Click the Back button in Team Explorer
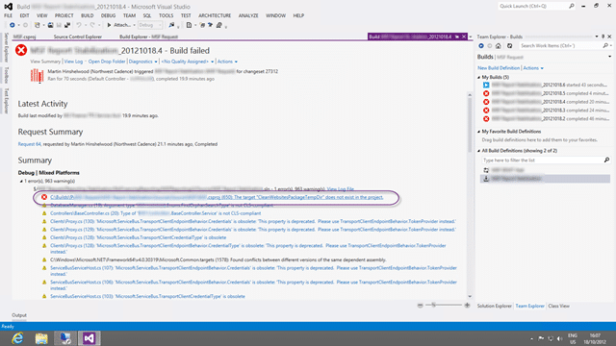 click(481, 46)
